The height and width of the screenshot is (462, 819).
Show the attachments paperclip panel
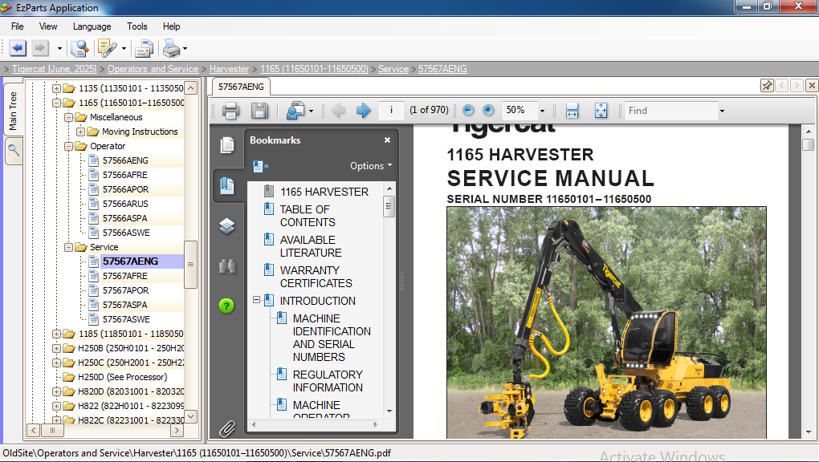227,428
